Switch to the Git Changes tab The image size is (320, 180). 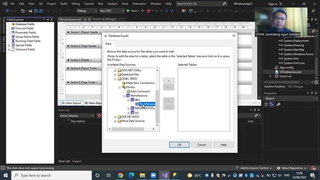coord(295,86)
